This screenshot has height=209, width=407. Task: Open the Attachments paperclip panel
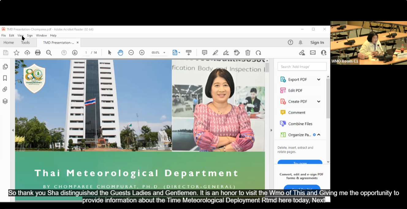[5, 89]
